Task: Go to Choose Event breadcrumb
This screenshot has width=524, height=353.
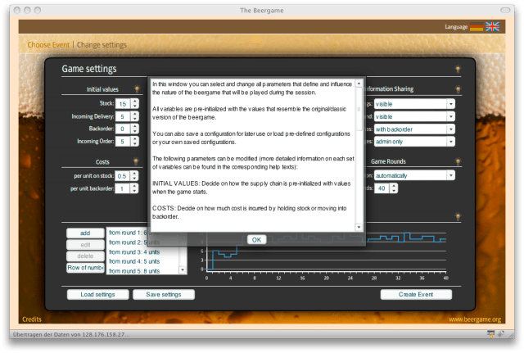Action: (49, 44)
